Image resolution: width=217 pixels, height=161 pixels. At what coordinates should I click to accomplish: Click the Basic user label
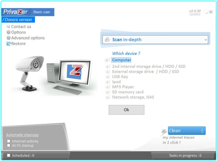point(42,12)
